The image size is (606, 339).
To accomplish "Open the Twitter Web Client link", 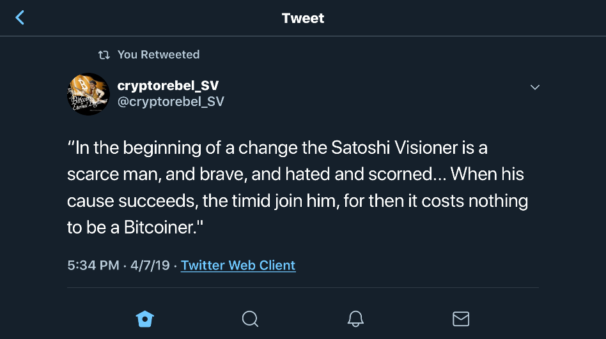I will pyautogui.click(x=238, y=265).
